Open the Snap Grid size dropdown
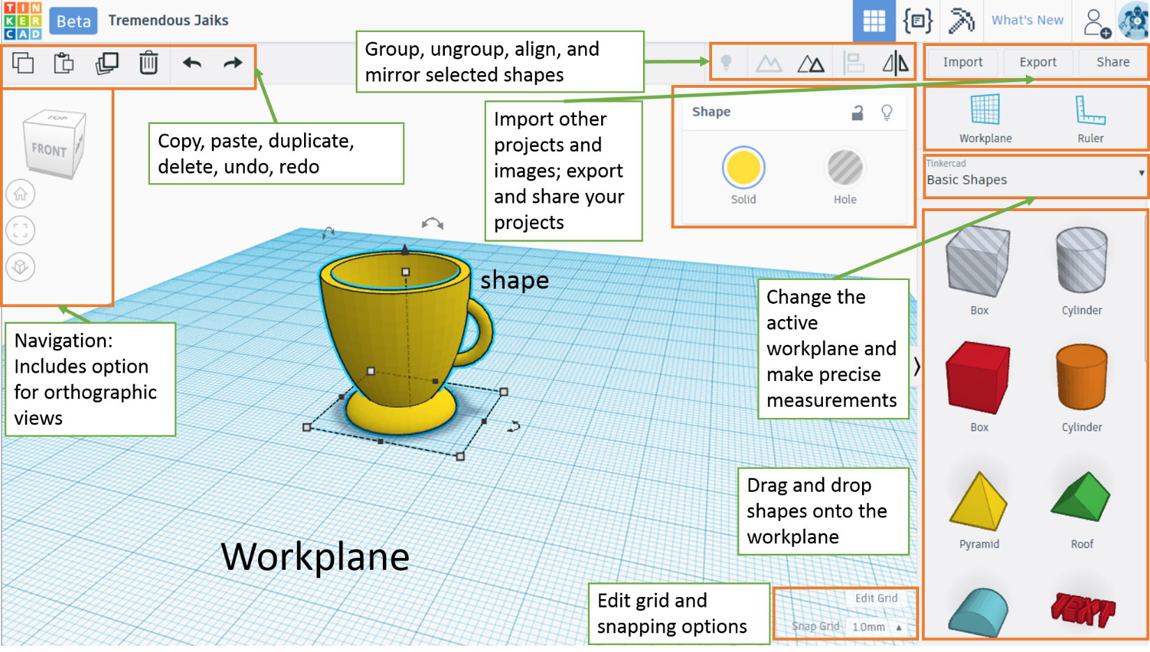 coord(875,626)
